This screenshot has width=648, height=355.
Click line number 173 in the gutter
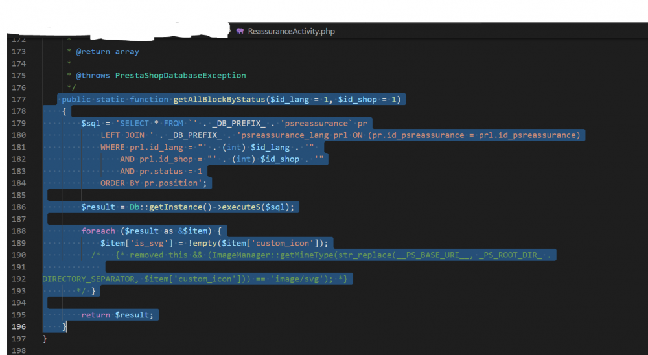click(19, 52)
